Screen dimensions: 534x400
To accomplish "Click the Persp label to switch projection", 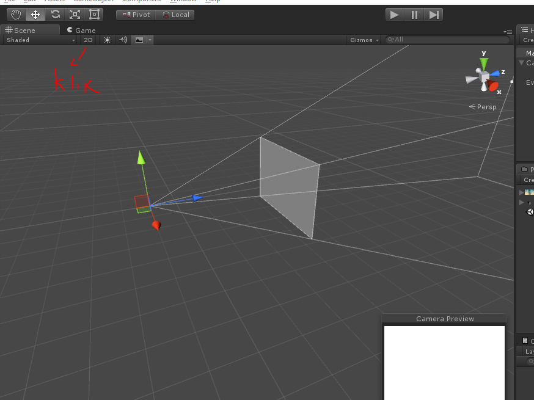I will [x=487, y=107].
